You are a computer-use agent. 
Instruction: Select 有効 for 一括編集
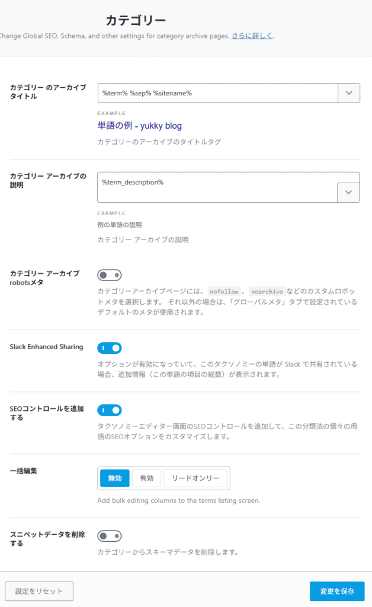[x=146, y=478]
